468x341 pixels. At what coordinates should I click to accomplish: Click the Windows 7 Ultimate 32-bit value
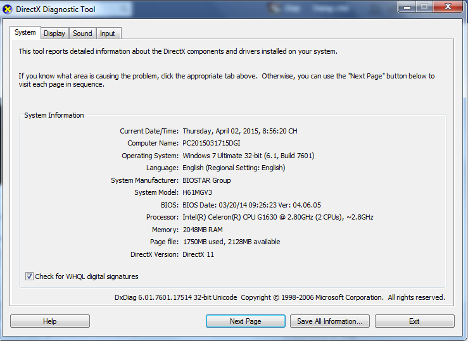(x=248, y=156)
